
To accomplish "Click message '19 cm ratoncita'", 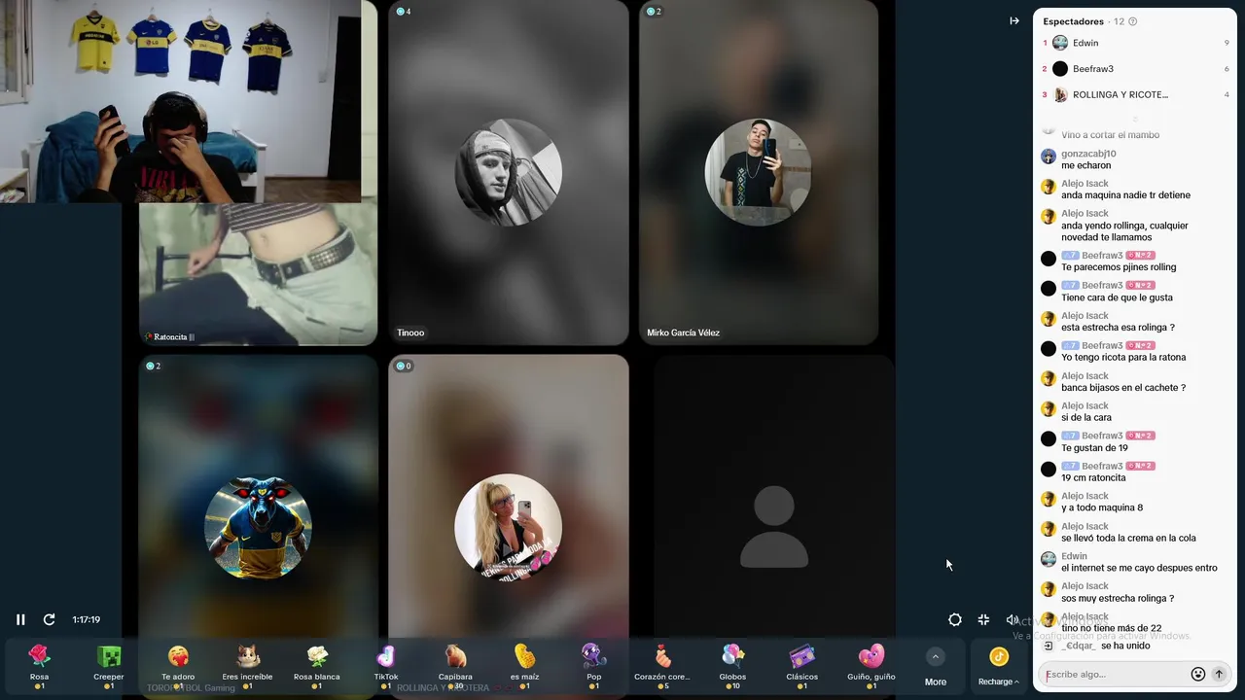I will point(1093,478).
